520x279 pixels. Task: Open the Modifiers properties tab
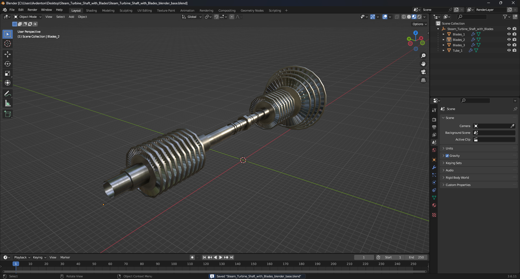[434, 167]
